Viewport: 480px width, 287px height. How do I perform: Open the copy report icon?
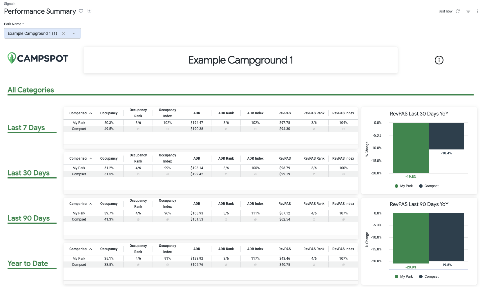[89, 11]
